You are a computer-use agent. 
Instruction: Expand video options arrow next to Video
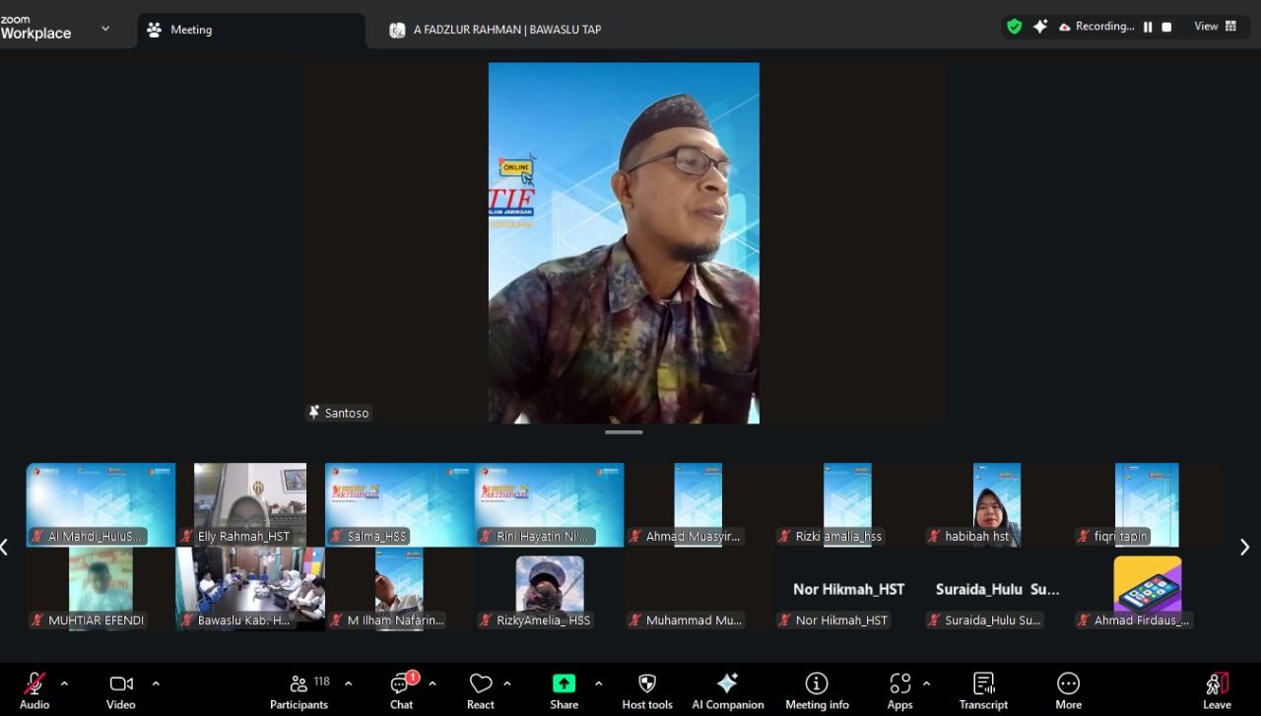(156, 683)
